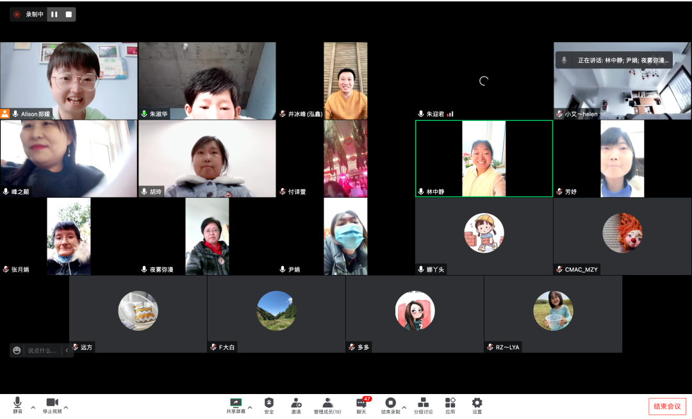692x419 pixels.
Task: Open Manage Participants (管理成员) panel
Action: point(327,403)
